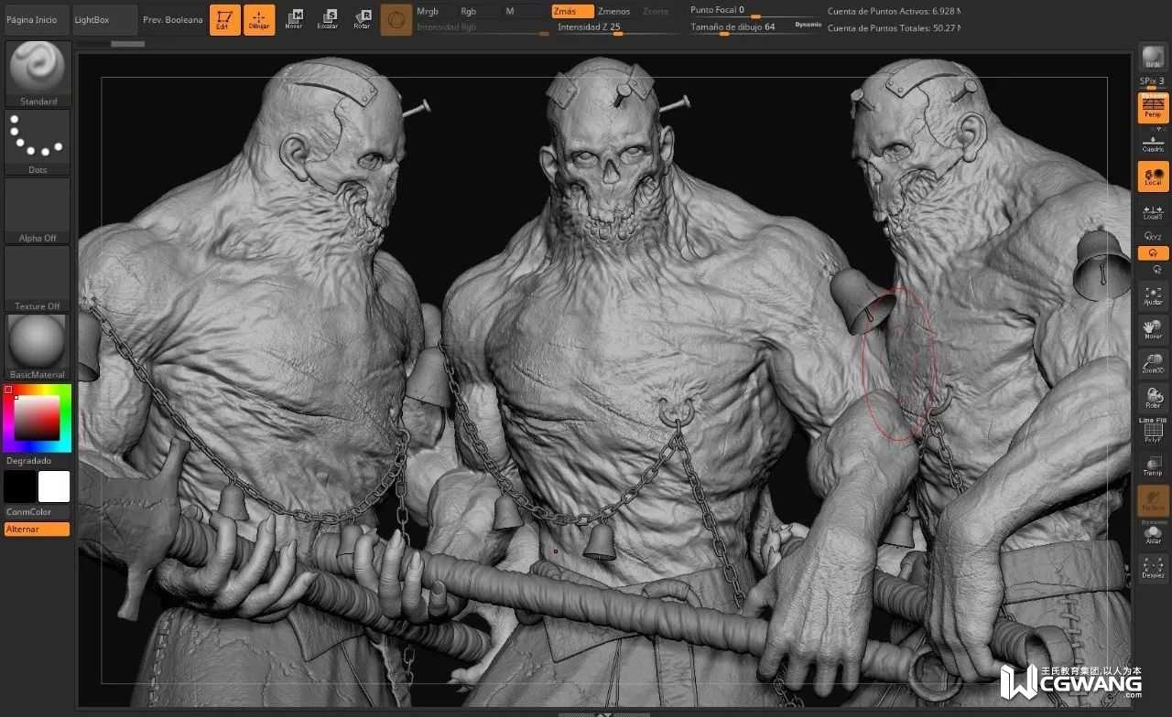Enable Transp transparency mode

(1153, 466)
